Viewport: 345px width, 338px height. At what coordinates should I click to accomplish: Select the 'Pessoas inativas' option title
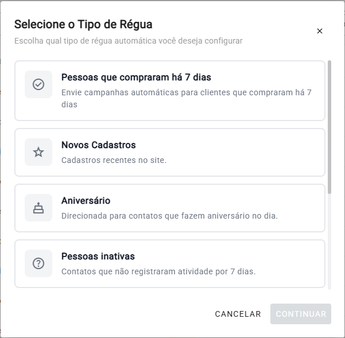point(98,257)
